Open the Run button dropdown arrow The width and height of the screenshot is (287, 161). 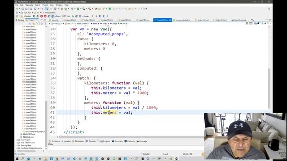coord(81,9)
